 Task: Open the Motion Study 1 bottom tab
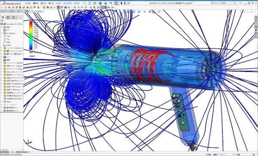pyautogui.click(x=22, y=152)
